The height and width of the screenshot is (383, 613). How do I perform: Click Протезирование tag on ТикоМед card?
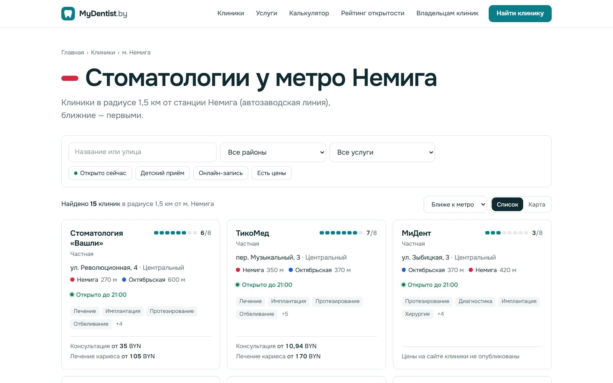coord(337,301)
